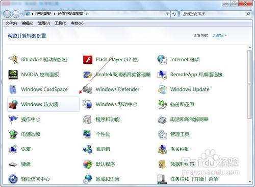
Task: Open Realtek高清晰音频管理器 icon
Action: 88,75
